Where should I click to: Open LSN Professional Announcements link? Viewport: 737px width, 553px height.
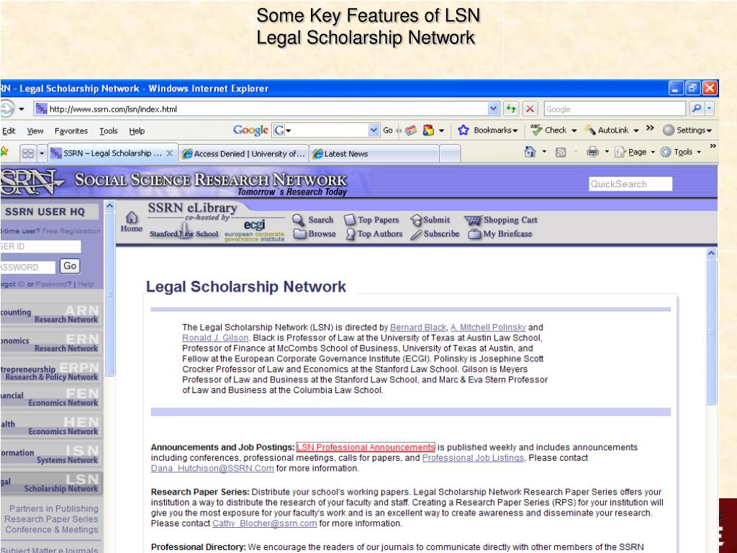(366, 447)
